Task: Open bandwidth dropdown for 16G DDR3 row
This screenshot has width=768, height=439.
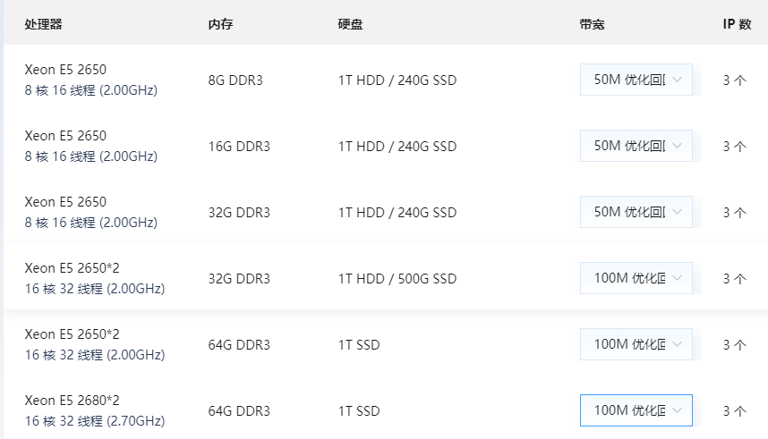Action: [x=636, y=146]
